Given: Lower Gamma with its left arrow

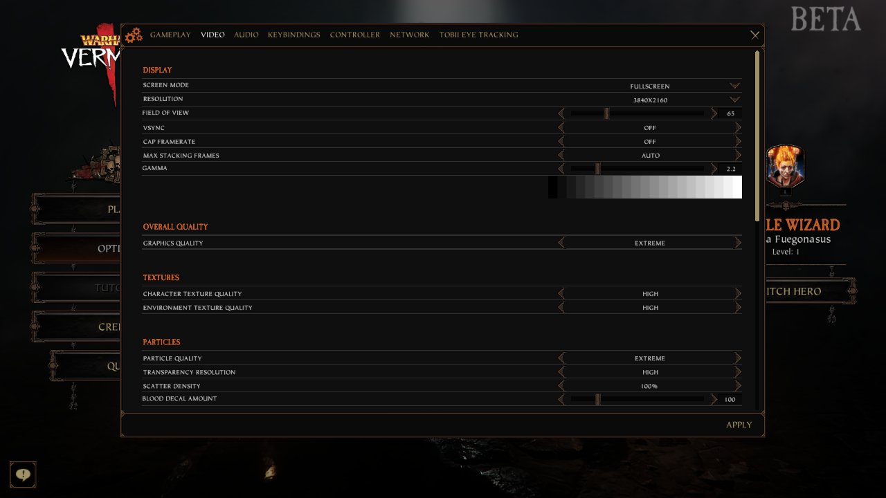Looking at the screenshot, I should (x=561, y=169).
